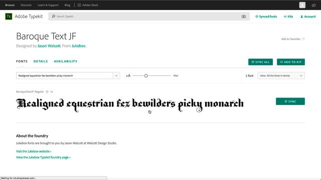Click the Typekit Tk logo icon
Image resolution: width=321 pixels, height=180 pixels.
click(9, 16)
